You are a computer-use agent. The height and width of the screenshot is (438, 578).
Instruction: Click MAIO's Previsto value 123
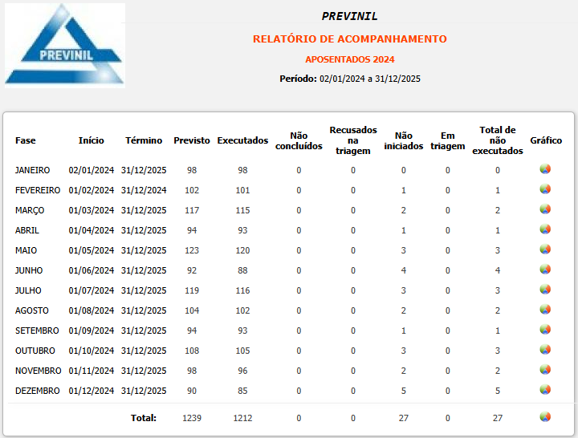[x=192, y=250]
